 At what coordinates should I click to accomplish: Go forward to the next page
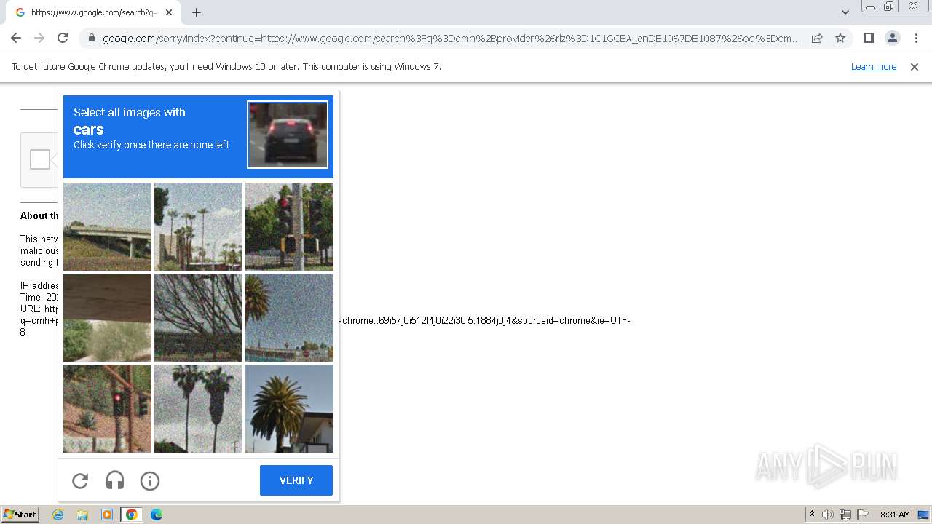39,38
